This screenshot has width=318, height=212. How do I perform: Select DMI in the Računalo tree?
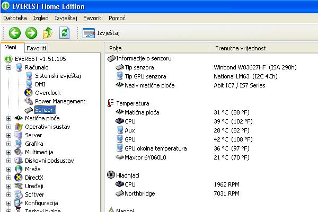point(40,84)
